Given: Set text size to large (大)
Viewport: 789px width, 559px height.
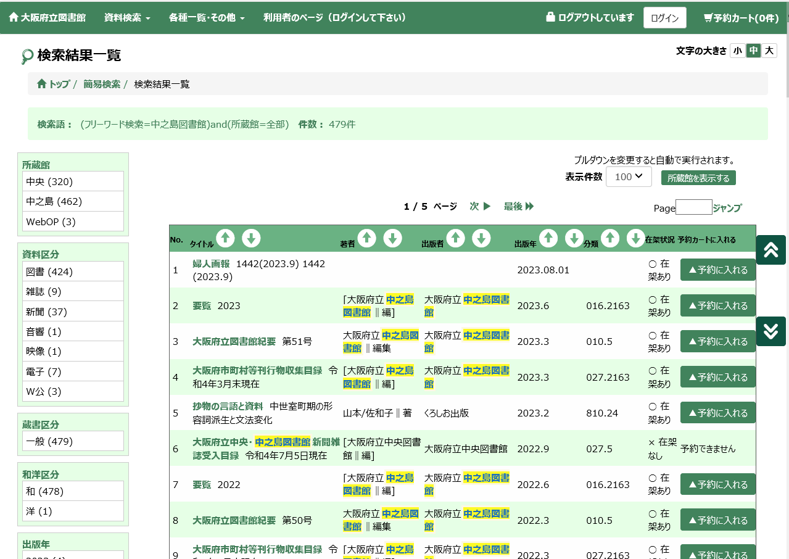Looking at the screenshot, I should tap(769, 51).
